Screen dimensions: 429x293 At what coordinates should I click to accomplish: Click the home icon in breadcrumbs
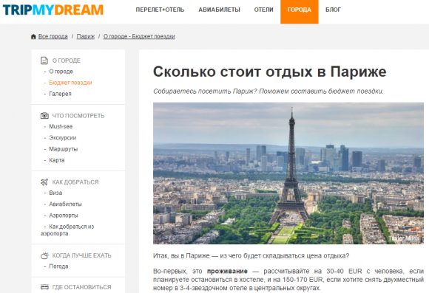coord(33,36)
